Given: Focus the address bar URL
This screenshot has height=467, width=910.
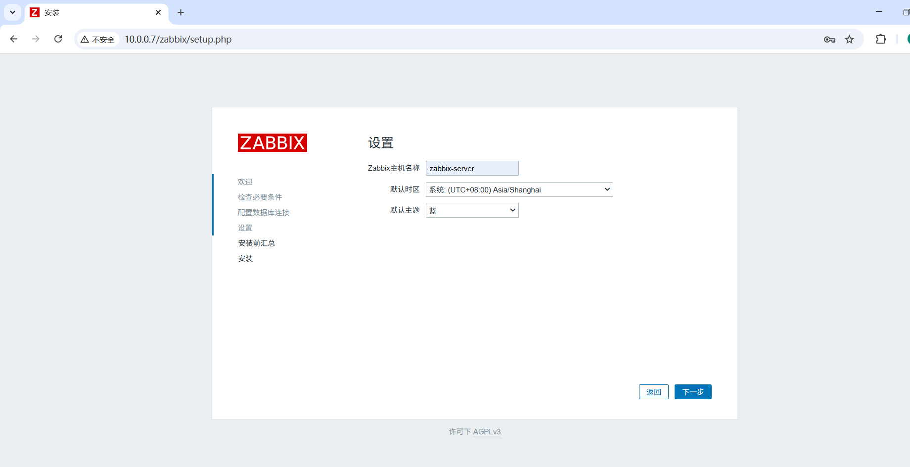Looking at the screenshot, I should click(178, 39).
